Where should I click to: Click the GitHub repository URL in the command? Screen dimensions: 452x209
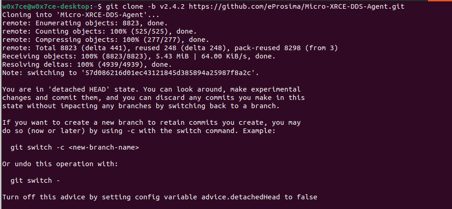pyautogui.click(x=297, y=6)
